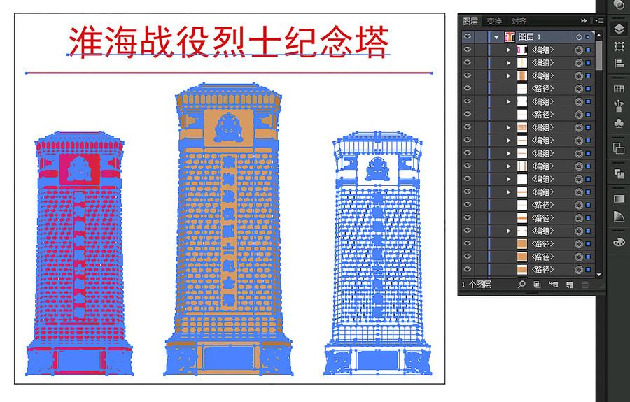Viewport: 630px width, 402px height.
Task: Open the Brushes panel dock icon
Action: point(619,106)
